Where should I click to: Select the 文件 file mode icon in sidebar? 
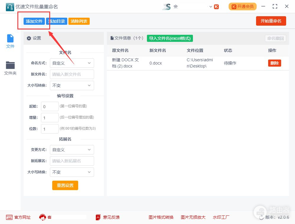click(10, 39)
